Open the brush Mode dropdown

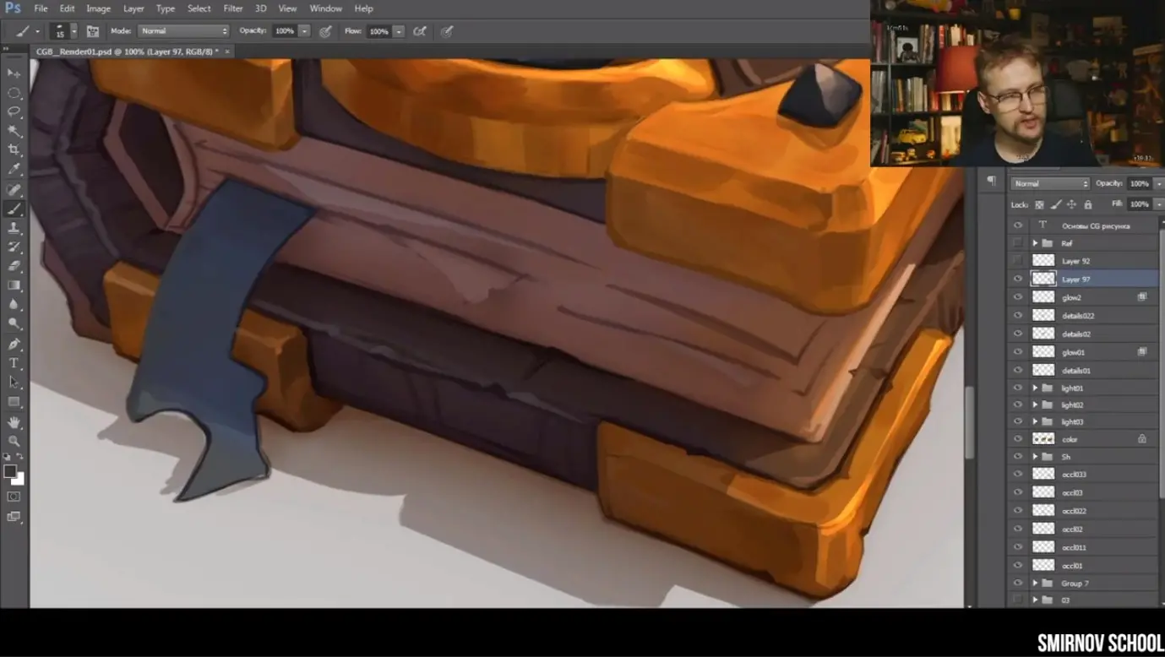(x=182, y=31)
